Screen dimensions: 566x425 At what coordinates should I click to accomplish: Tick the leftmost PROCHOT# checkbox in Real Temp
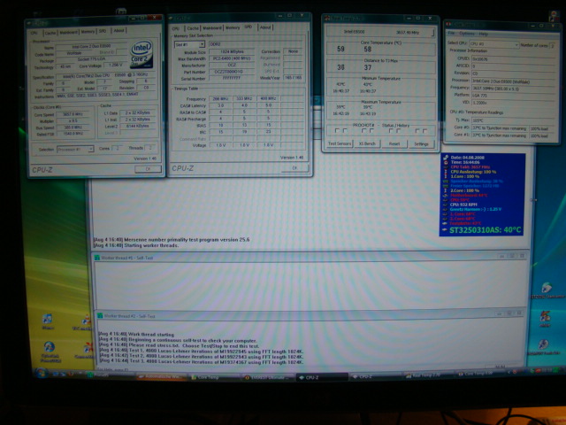pos(336,131)
